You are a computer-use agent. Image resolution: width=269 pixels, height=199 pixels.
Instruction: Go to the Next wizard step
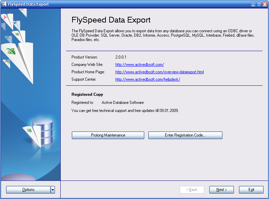point(221,190)
